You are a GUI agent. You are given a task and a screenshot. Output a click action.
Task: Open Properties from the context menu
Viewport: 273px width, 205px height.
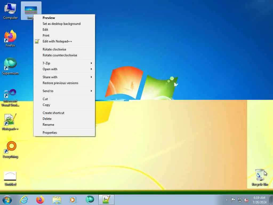(x=64, y=133)
